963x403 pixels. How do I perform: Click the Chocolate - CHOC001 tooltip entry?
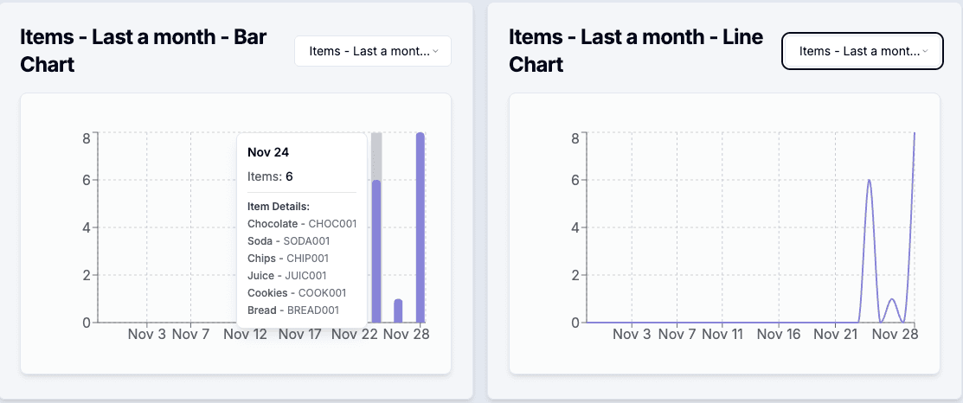[x=302, y=224]
